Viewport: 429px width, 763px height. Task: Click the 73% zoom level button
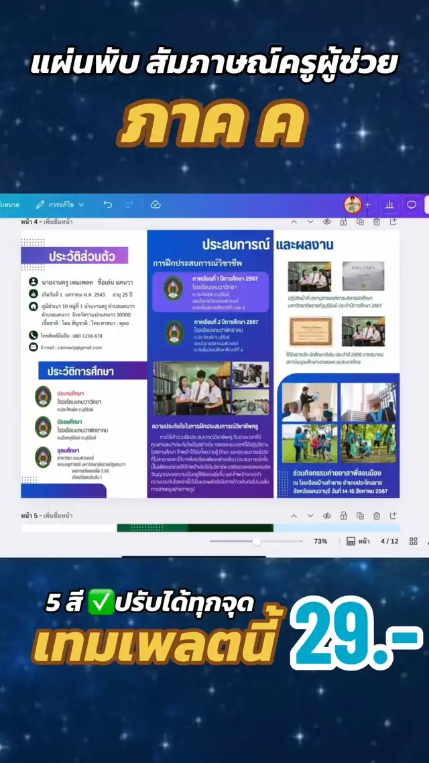[x=320, y=541]
